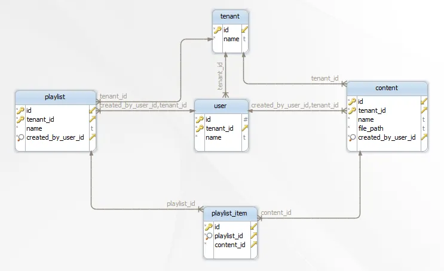The image size is (444, 271).
Task: Click the foreign key arrow on user tenant_id
Action: [x=245, y=128]
